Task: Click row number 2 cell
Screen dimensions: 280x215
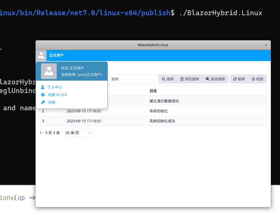Action: [52, 111]
